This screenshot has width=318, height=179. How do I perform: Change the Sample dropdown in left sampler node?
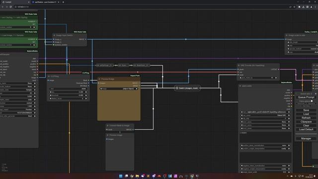pos(18,89)
